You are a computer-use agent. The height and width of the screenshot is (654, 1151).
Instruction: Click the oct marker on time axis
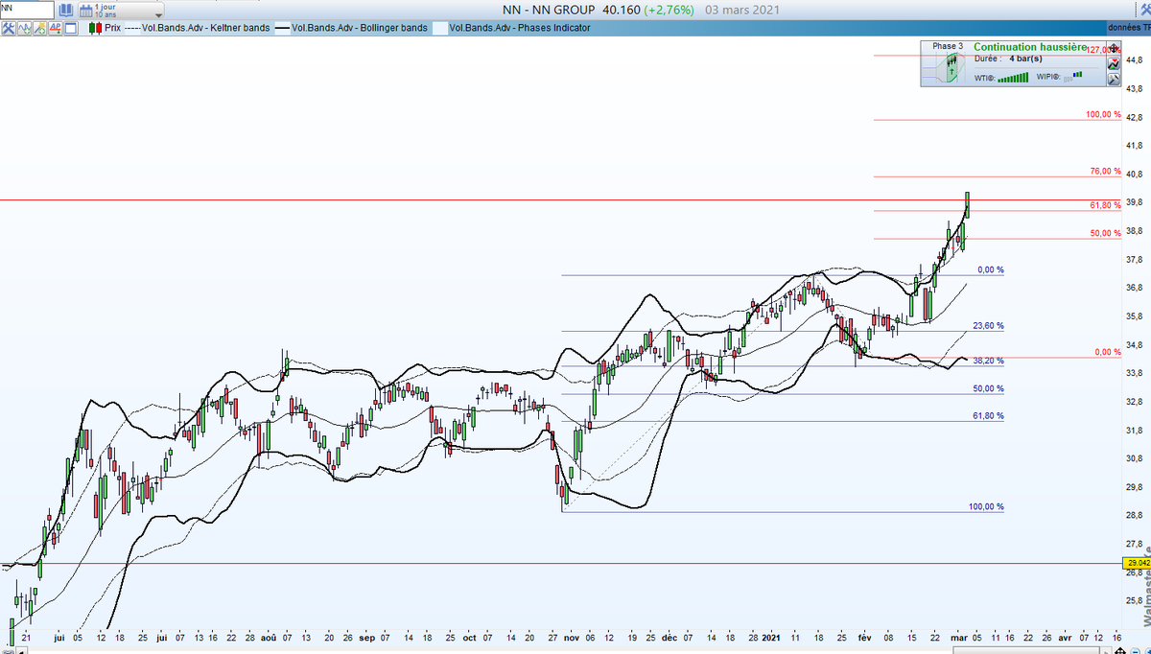click(469, 637)
